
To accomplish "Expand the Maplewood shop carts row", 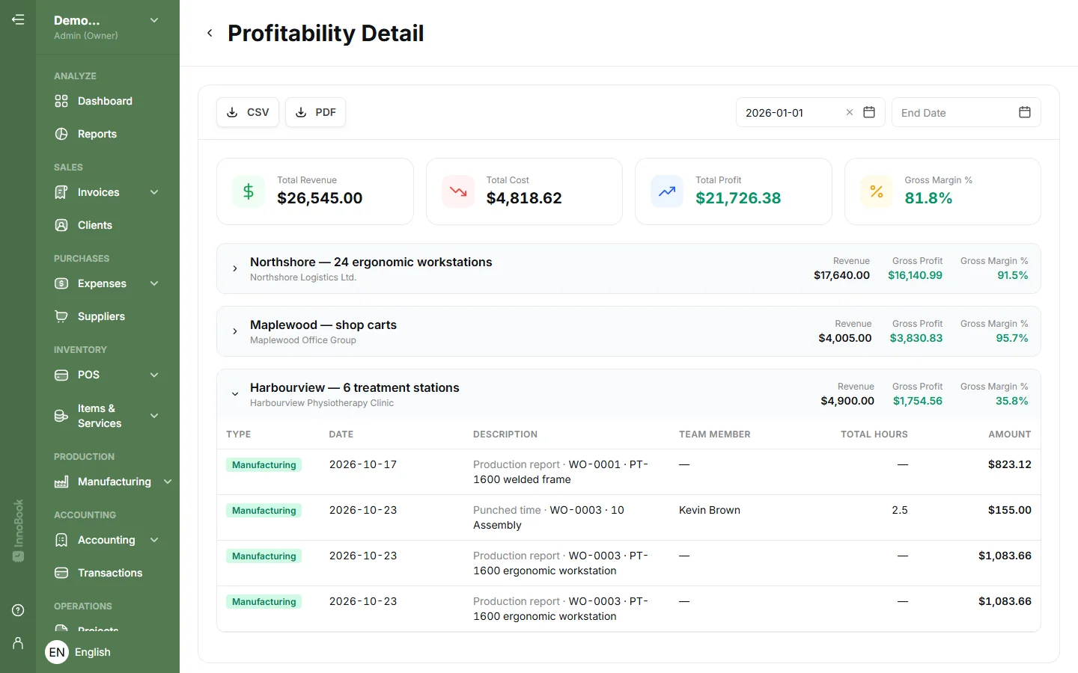I will tap(235, 331).
